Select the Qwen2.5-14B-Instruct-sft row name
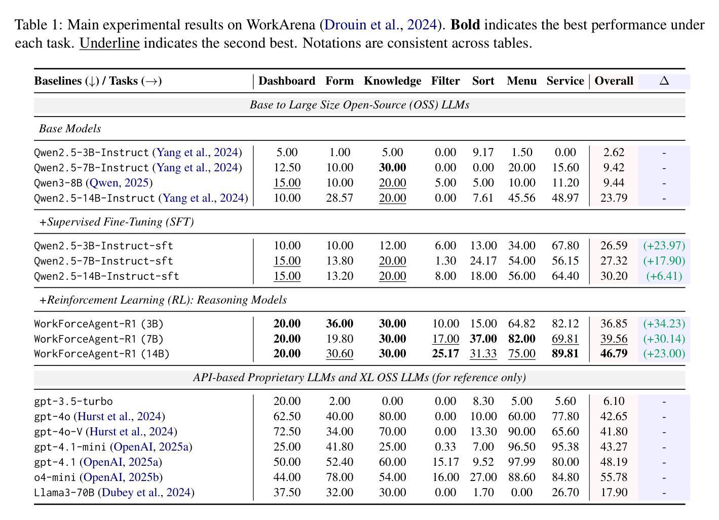The width and height of the screenshot is (719, 520). [106, 276]
